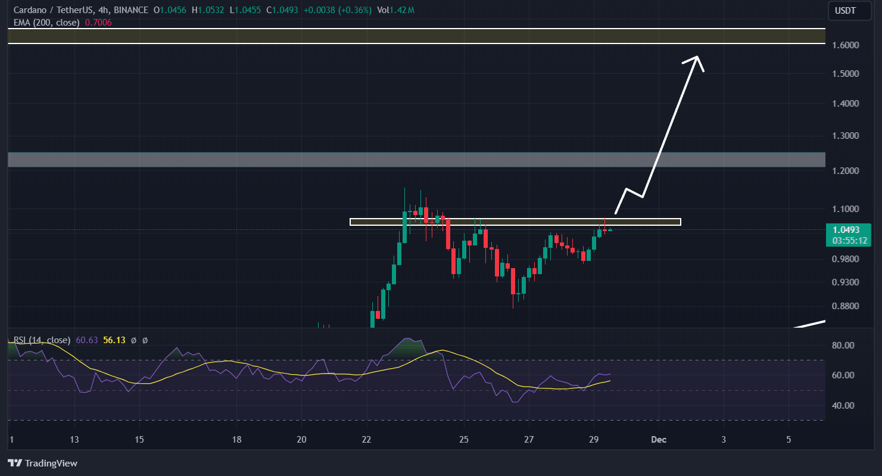This screenshot has height=476, width=882.
Task: Click the purple RSI value 60.63
Action: 87,340
